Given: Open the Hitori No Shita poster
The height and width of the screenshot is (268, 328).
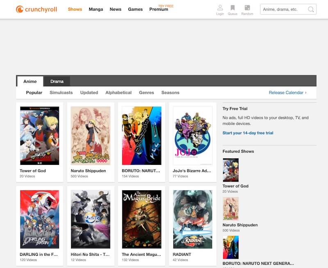Looking at the screenshot, I should 91,219.
